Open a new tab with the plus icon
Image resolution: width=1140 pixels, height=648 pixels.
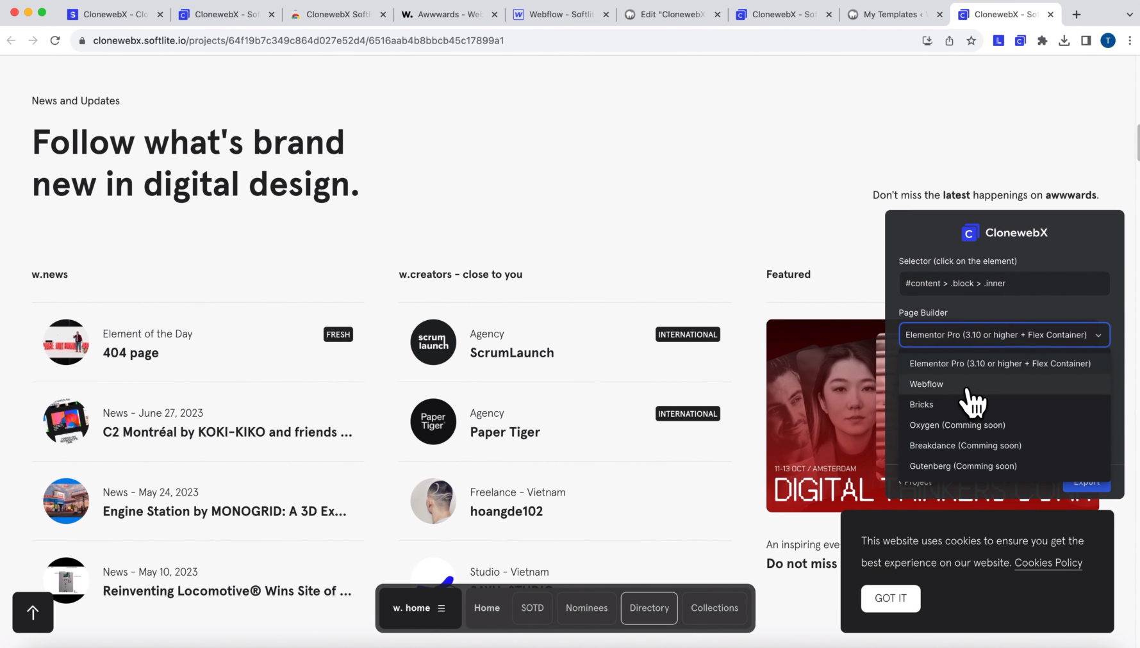1077,14
